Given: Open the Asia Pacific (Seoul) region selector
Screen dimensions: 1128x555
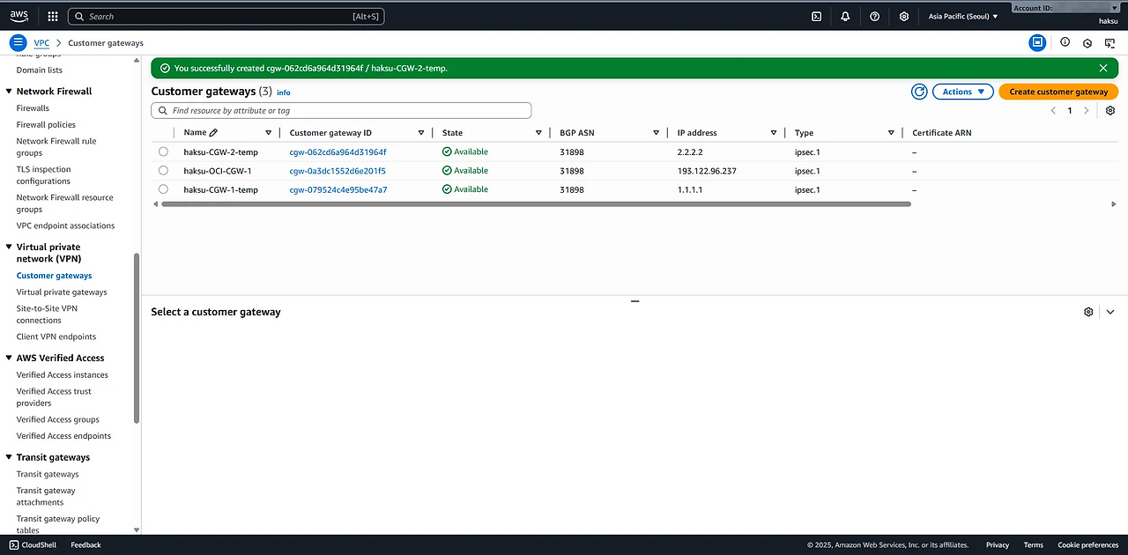Looking at the screenshot, I should tap(963, 16).
